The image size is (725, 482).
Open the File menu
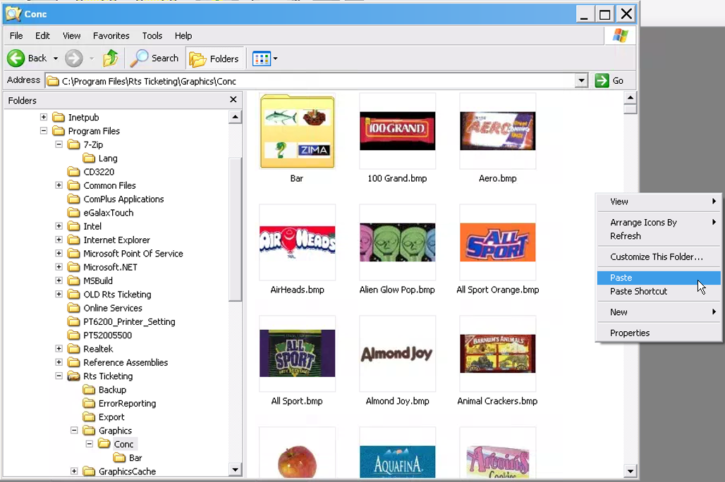click(x=16, y=35)
